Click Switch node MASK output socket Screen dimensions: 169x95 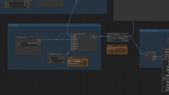click(96, 38)
